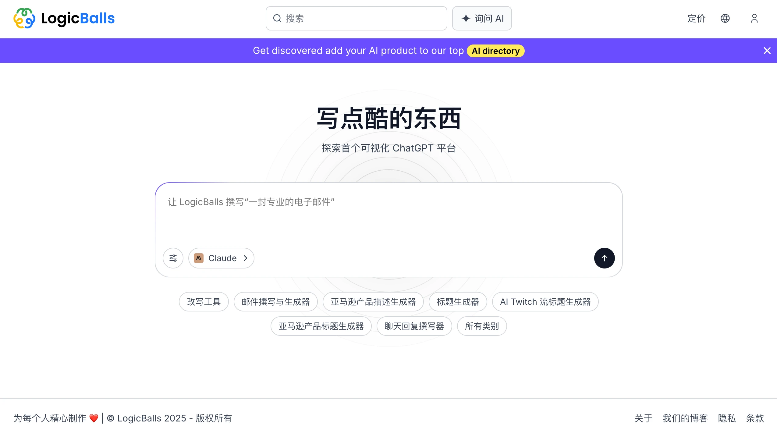Screen dimensions: 777x437
Task: Click the settings sliders icon
Action: coord(173,258)
